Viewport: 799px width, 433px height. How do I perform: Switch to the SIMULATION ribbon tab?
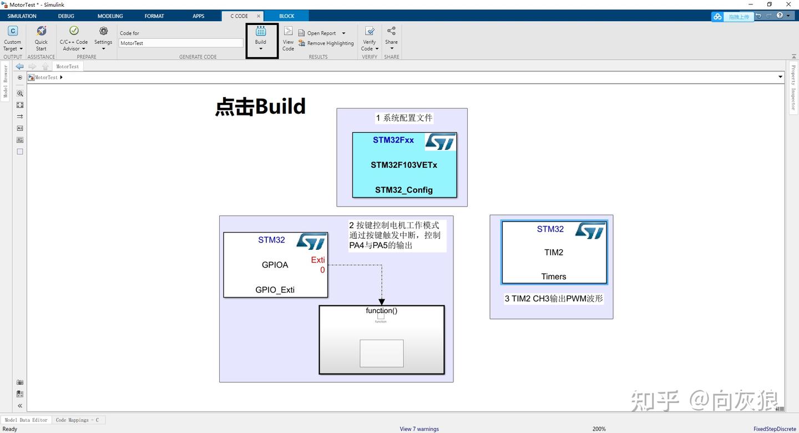[22, 16]
